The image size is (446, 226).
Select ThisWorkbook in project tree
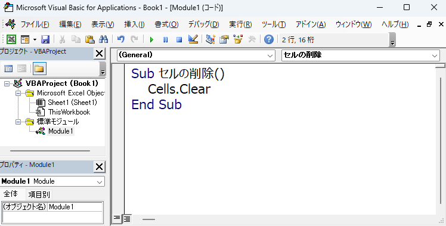click(x=69, y=112)
